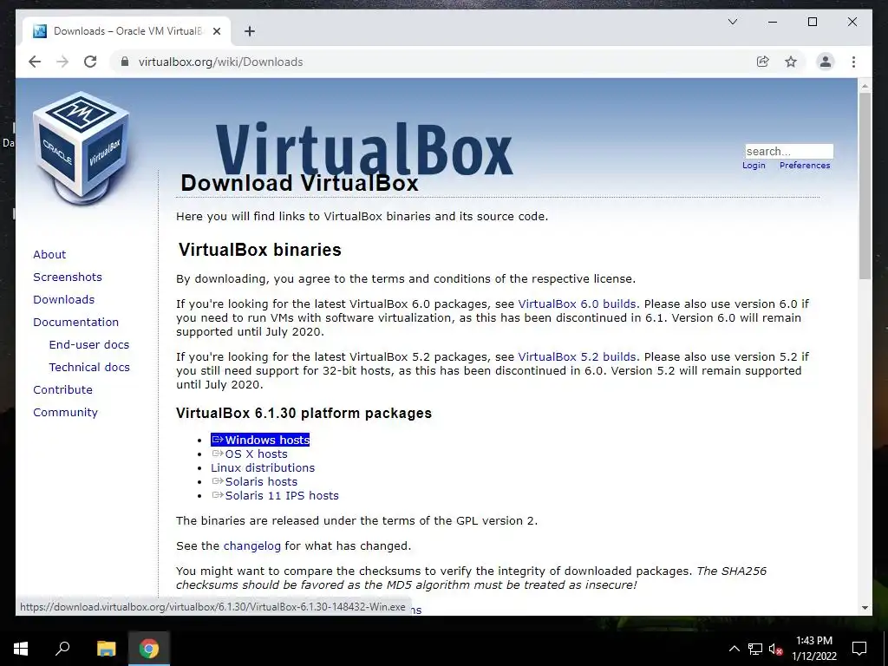The image size is (888, 666).
Task: Download the OS X hosts package
Action: [256, 454]
